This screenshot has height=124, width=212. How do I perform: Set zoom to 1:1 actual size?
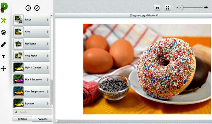pyautogui.click(x=157, y=8)
